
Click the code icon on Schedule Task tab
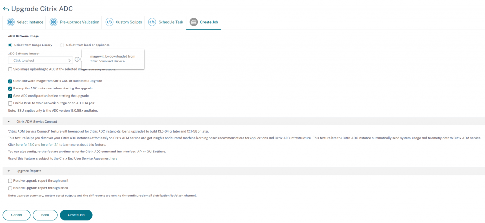(152, 22)
